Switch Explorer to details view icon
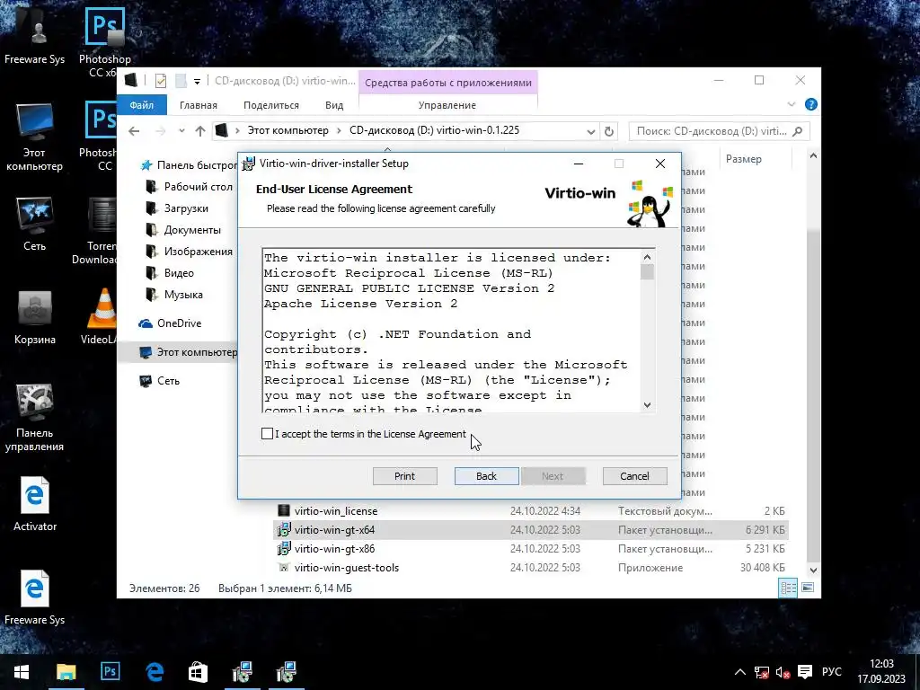 coord(788,588)
